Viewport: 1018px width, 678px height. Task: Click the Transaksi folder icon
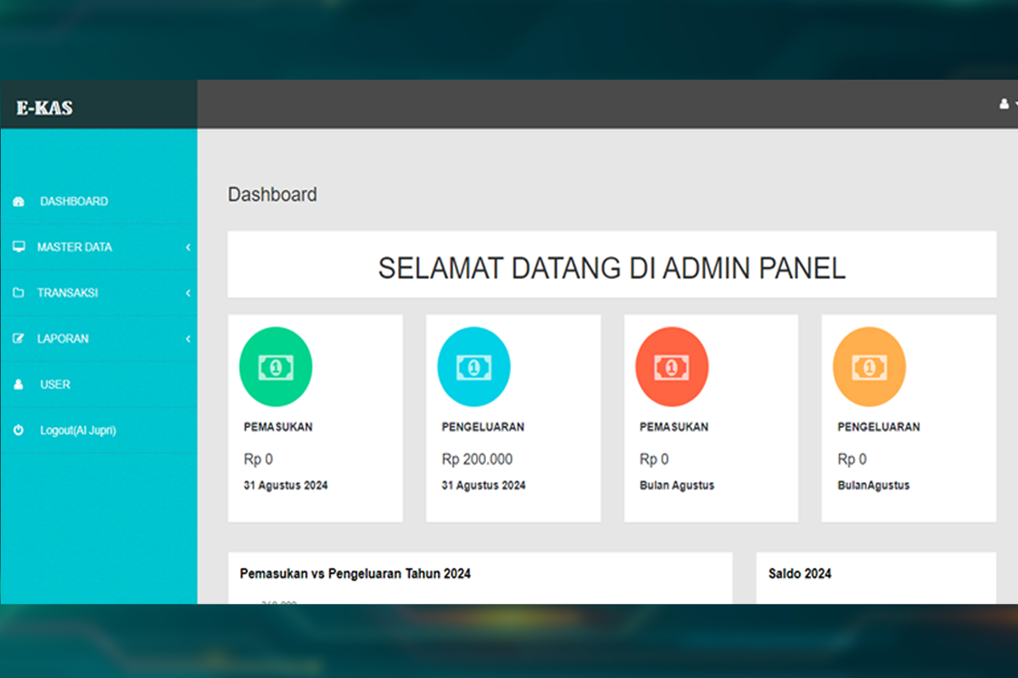19,293
